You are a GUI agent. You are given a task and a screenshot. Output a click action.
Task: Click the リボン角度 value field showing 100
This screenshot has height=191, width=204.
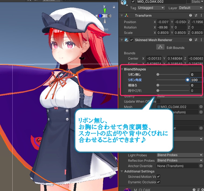(196, 80)
